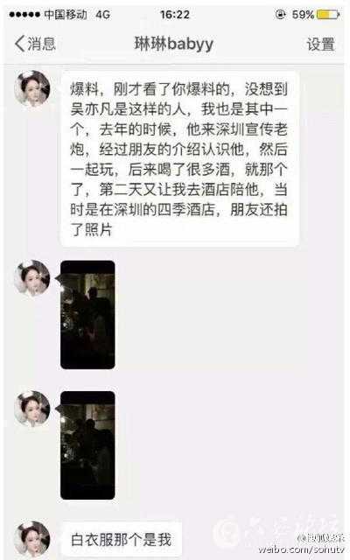Tap the 4G network indicator

click(103, 15)
